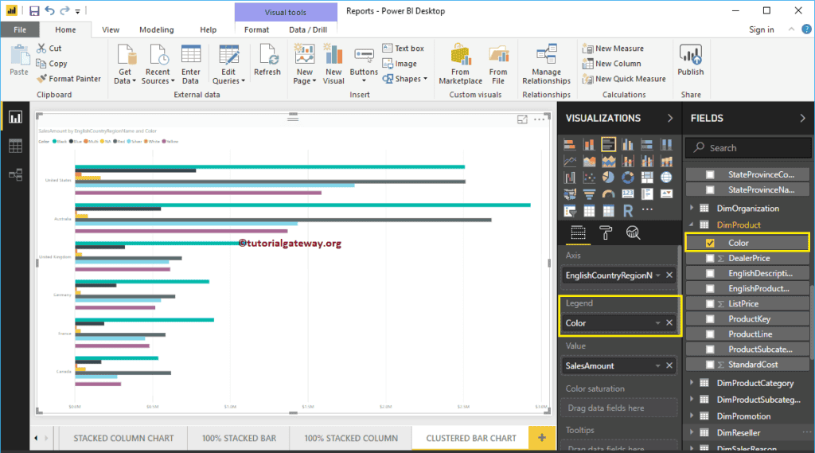Open the Data / Drill ribbon tab
This screenshot has width=815, height=453.
coord(308,29)
